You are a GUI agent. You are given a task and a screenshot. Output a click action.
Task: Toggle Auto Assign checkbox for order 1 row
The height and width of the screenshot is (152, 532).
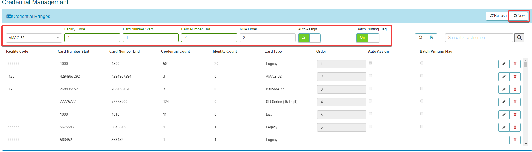tap(370, 63)
